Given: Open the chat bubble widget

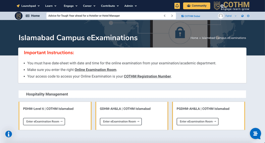Looking at the screenshot, I should click(x=255, y=133).
